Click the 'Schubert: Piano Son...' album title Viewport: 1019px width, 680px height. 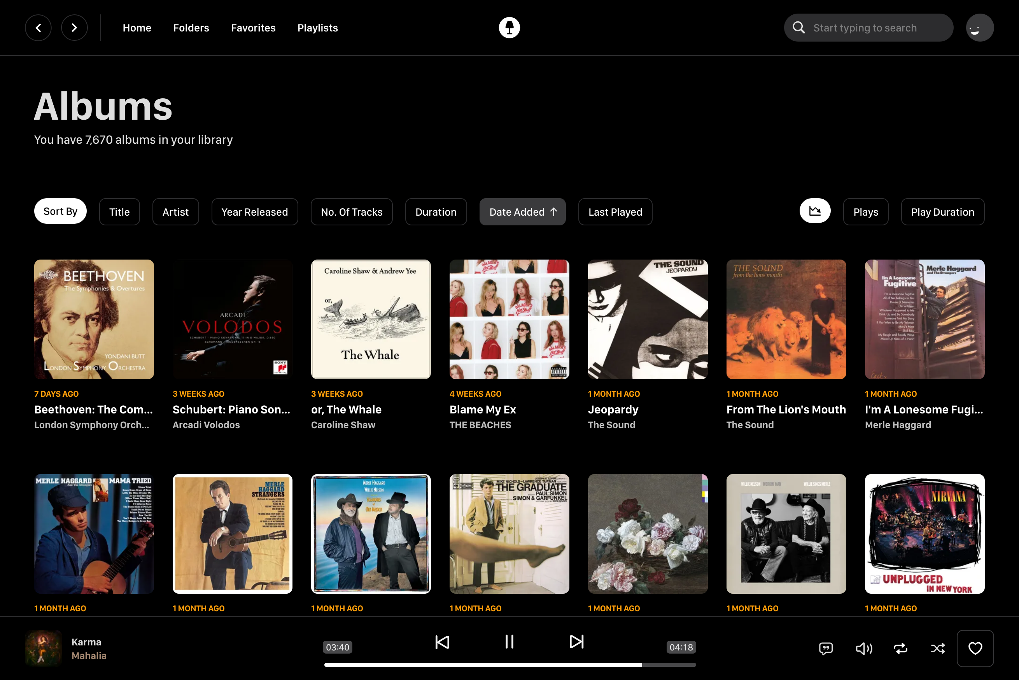pyautogui.click(x=231, y=410)
